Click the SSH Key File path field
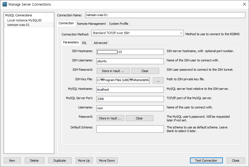The height and width of the screenshot is (167, 249). (123, 80)
